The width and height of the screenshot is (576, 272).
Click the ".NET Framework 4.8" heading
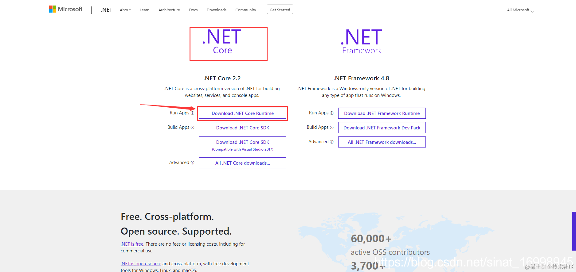[361, 78]
